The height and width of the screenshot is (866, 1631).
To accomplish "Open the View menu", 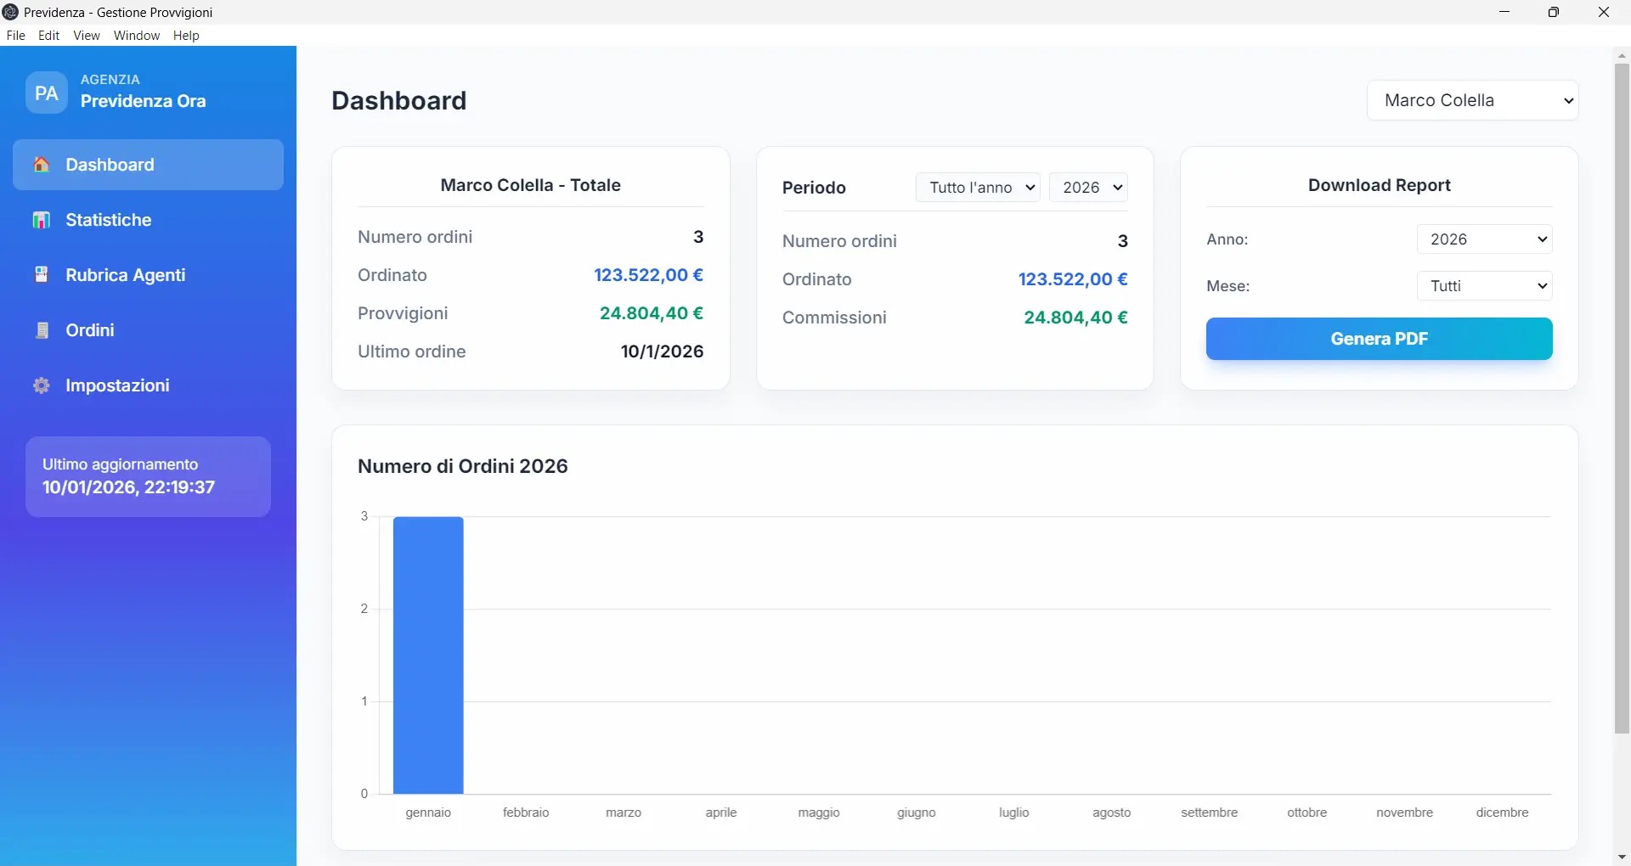I will click(87, 36).
